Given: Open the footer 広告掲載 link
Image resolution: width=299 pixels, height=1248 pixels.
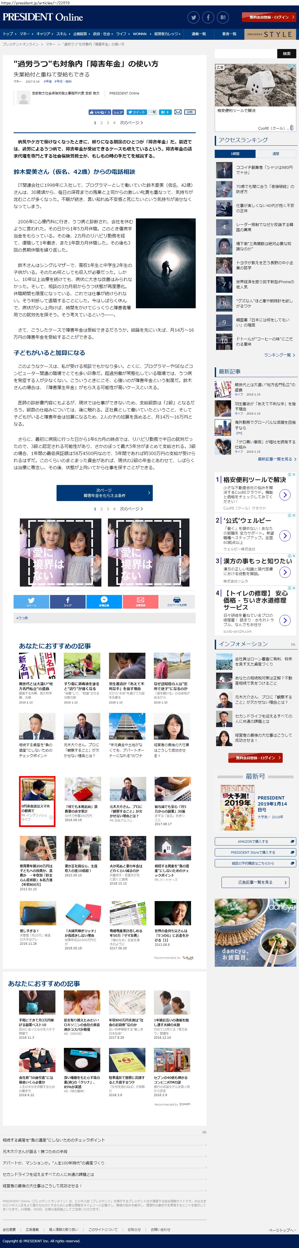Looking at the screenshot, I should (32, 1229).
